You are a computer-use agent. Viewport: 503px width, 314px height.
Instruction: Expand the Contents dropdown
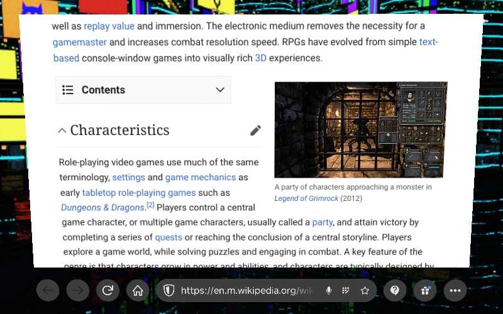click(x=219, y=90)
